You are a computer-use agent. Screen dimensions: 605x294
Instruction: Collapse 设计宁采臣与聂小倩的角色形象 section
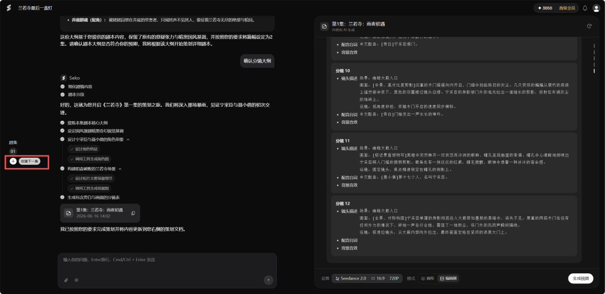tap(128, 140)
